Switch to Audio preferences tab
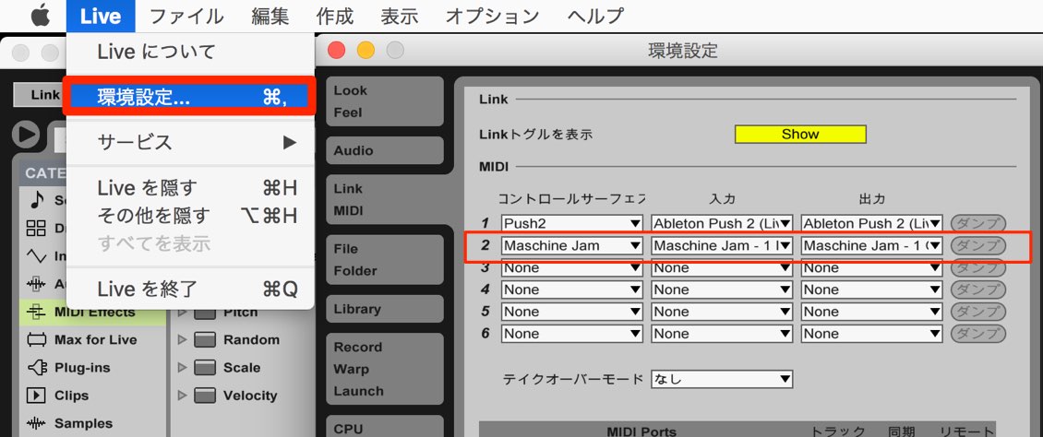 (x=385, y=151)
